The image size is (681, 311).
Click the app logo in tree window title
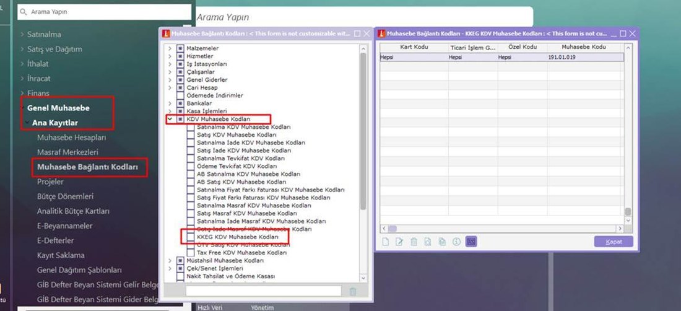pyautogui.click(x=166, y=33)
